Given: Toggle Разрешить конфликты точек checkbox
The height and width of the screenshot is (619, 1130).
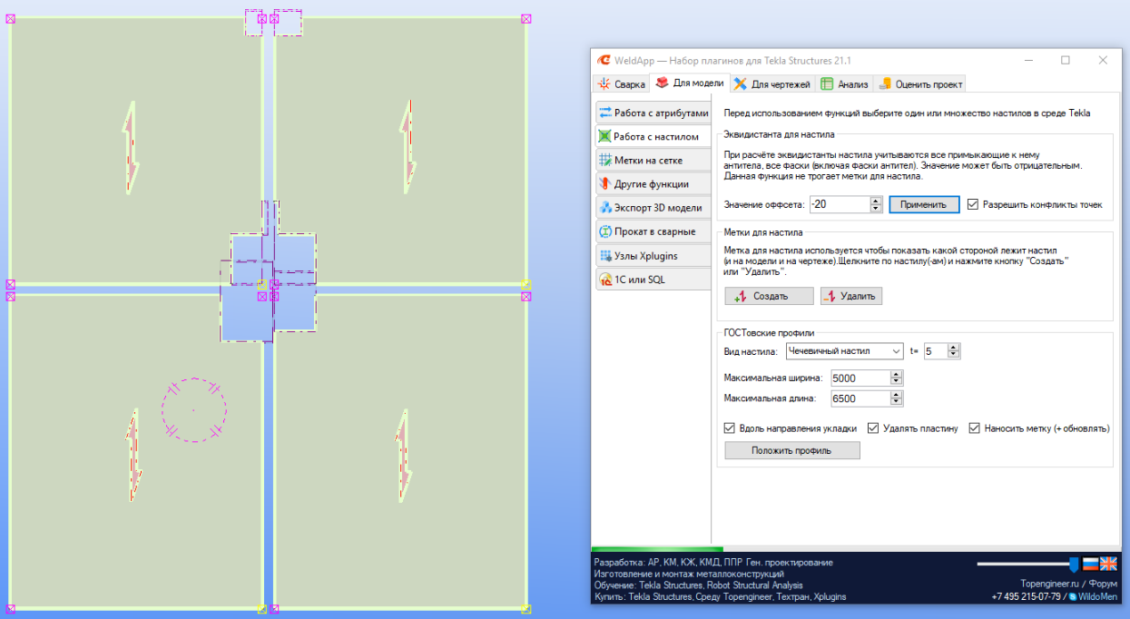Looking at the screenshot, I should [973, 204].
